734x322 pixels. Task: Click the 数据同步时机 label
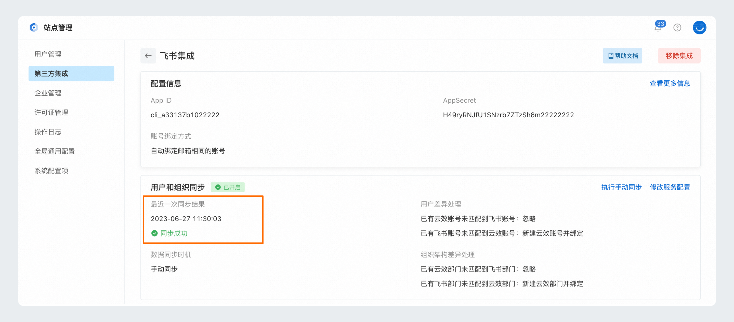coord(171,255)
